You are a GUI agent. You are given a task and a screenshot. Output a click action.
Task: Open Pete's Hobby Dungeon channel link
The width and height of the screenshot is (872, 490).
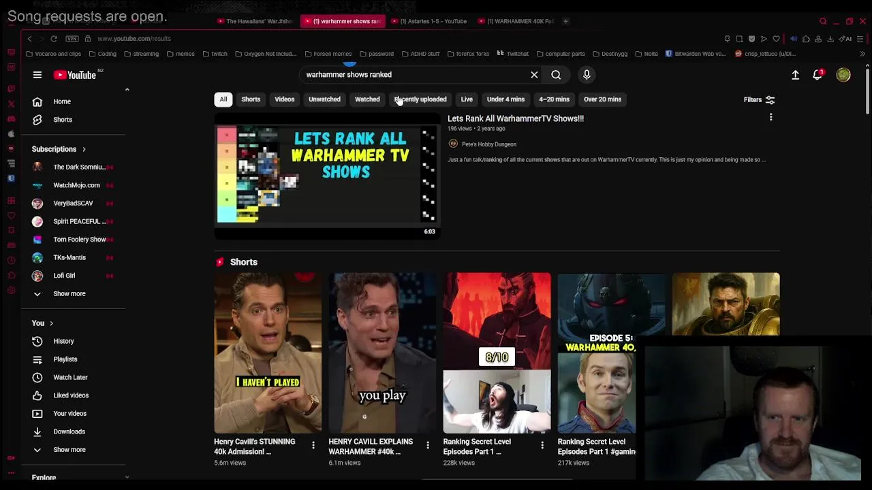tap(489, 144)
